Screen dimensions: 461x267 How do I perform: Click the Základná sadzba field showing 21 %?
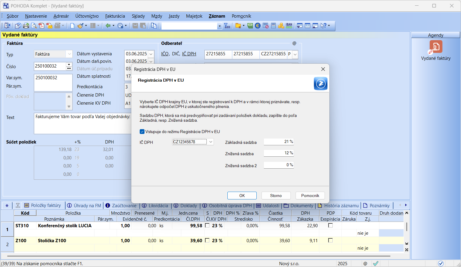(279, 141)
